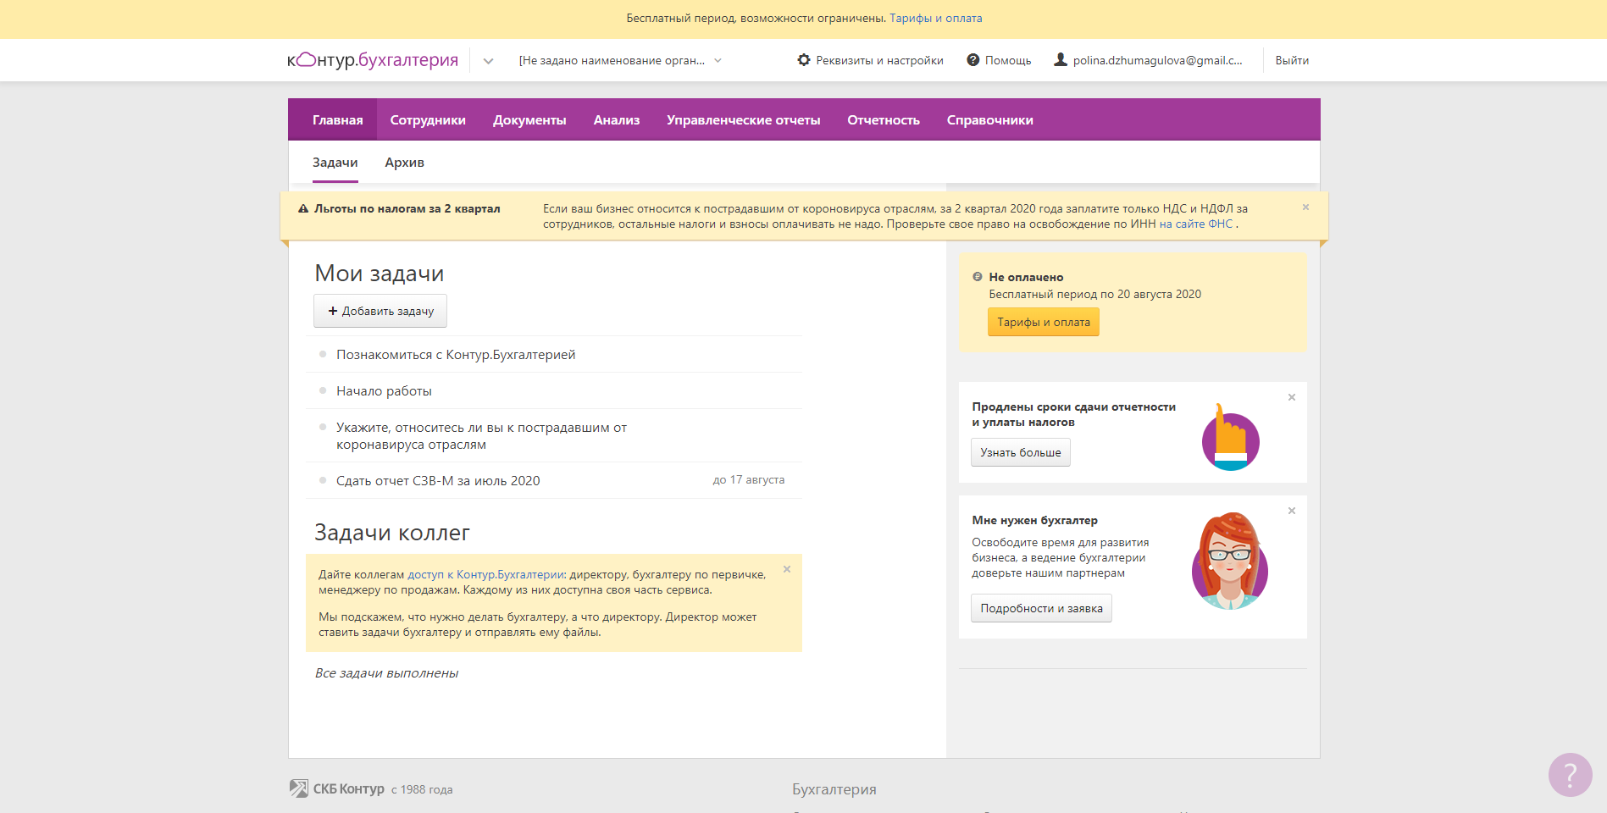Click the red-haired accountant illustration
This screenshot has height=813, width=1607.
click(1229, 561)
